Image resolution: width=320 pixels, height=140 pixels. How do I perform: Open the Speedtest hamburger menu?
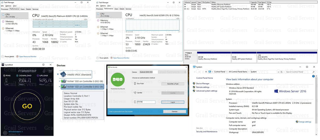(50, 71)
